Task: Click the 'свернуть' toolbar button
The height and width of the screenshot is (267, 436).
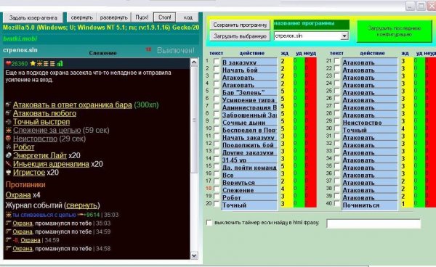Action: 81,17
